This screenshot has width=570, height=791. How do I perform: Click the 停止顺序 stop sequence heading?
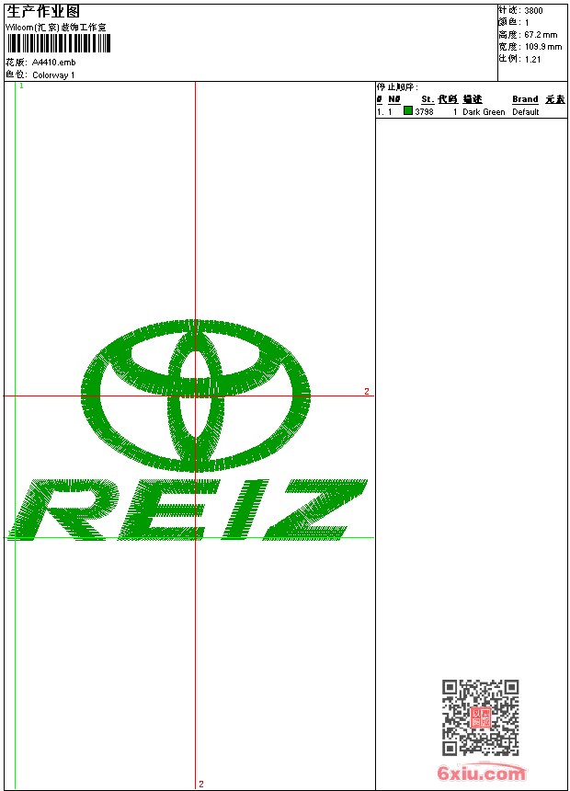pos(397,87)
